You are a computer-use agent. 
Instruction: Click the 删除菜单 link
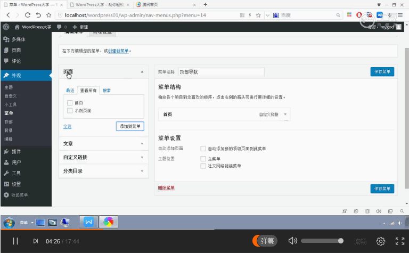click(166, 188)
